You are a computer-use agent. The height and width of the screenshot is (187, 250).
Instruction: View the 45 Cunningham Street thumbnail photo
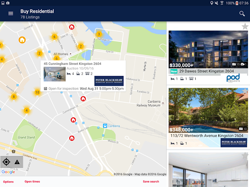55,74
